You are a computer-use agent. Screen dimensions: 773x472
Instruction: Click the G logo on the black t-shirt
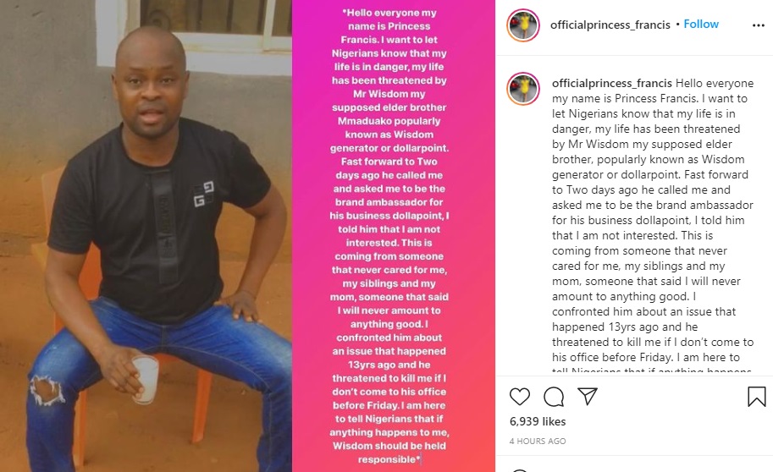click(x=203, y=194)
